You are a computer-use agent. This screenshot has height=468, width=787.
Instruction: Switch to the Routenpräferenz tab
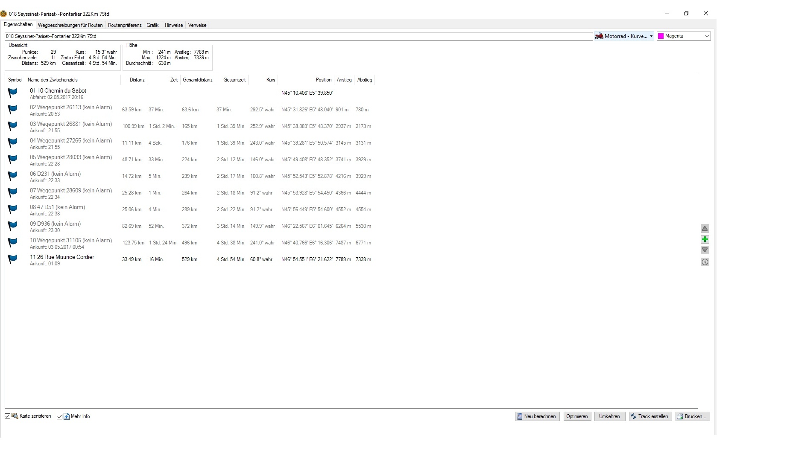[x=124, y=25]
